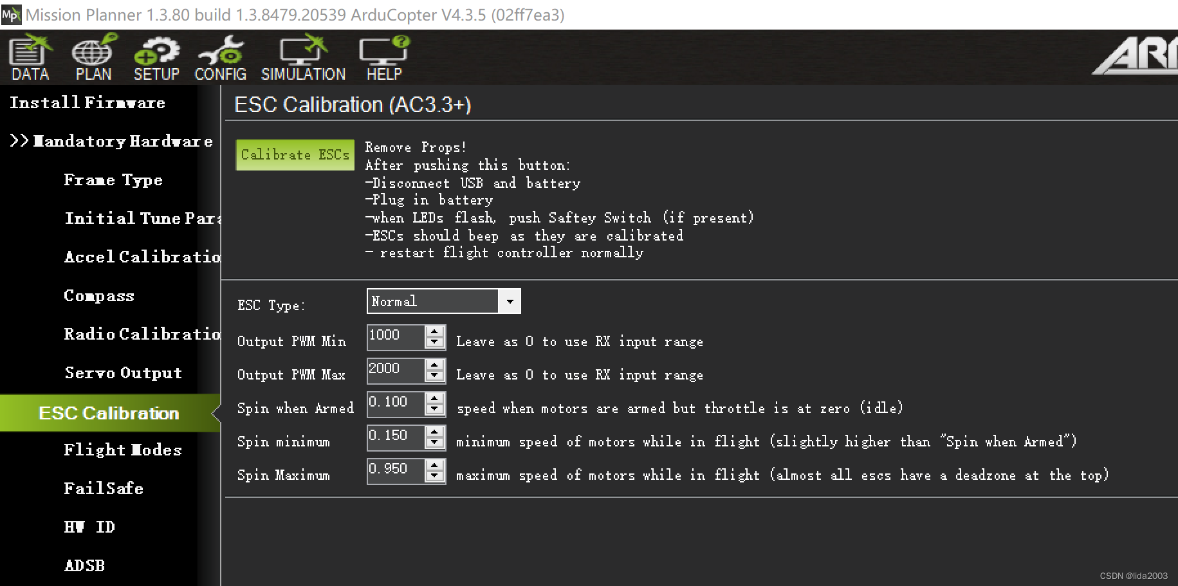The width and height of the screenshot is (1178, 586).
Task: Open the Servo Output page
Action: pos(124,373)
